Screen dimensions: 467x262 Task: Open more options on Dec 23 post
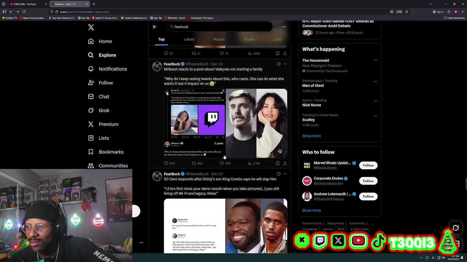pyautogui.click(x=285, y=174)
